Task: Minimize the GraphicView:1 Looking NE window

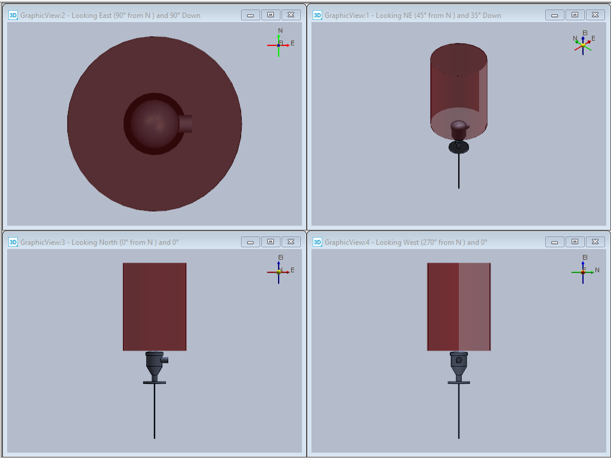Action: tap(555, 15)
